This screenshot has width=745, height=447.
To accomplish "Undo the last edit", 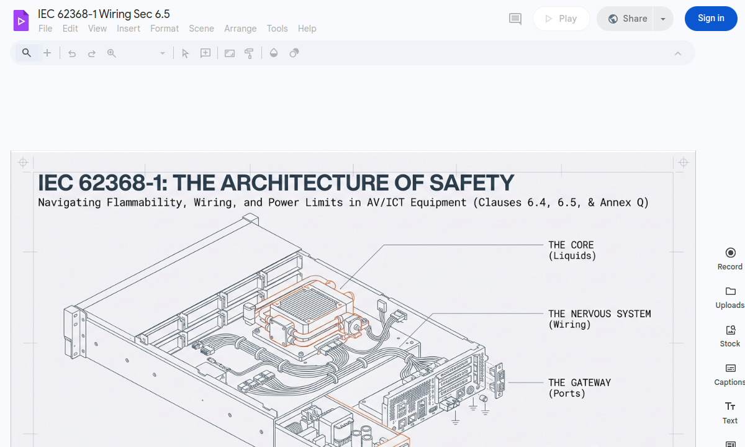I will pos(71,53).
